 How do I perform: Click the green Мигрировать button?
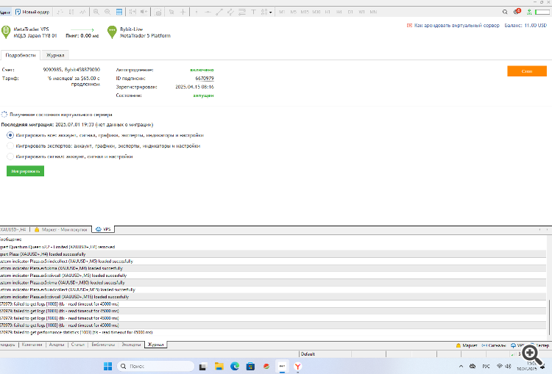(25, 171)
